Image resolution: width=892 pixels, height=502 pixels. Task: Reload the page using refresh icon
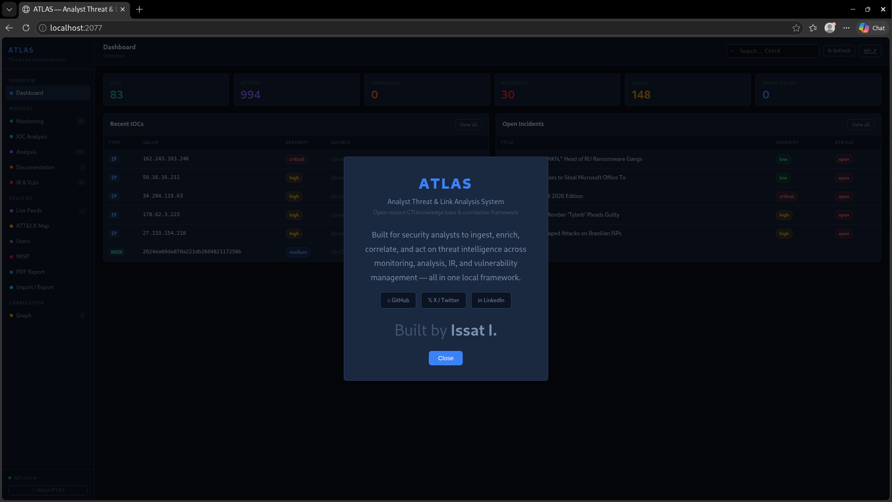[x=26, y=28]
